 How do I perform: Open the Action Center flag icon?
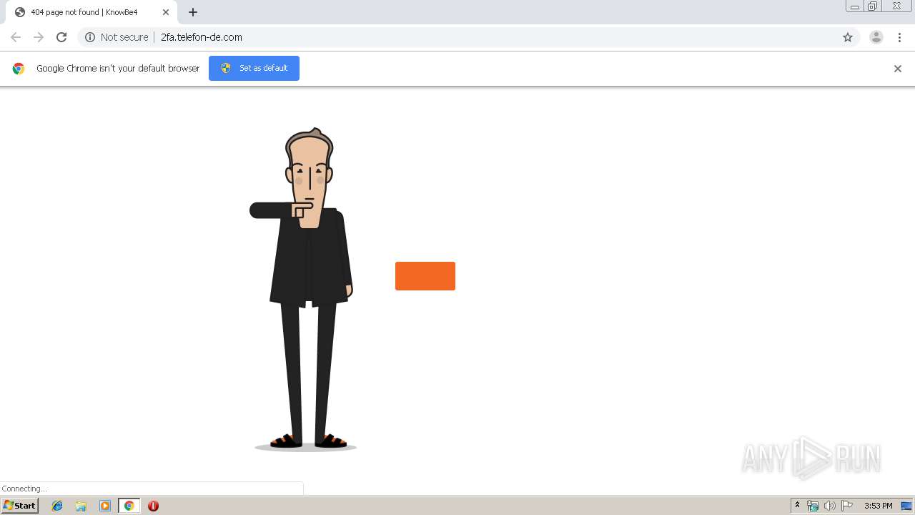pyautogui.click(x=847, y=506)
